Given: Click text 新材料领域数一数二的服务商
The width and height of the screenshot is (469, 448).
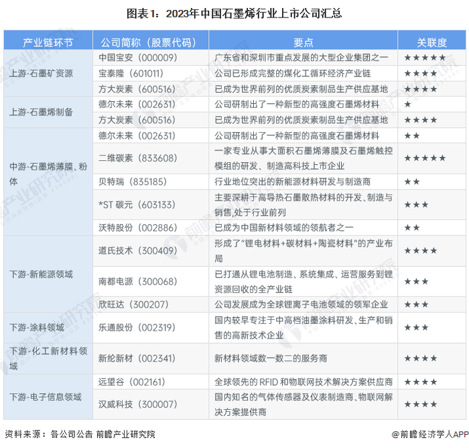Looking at the screenshot, I should pos(271,358).
